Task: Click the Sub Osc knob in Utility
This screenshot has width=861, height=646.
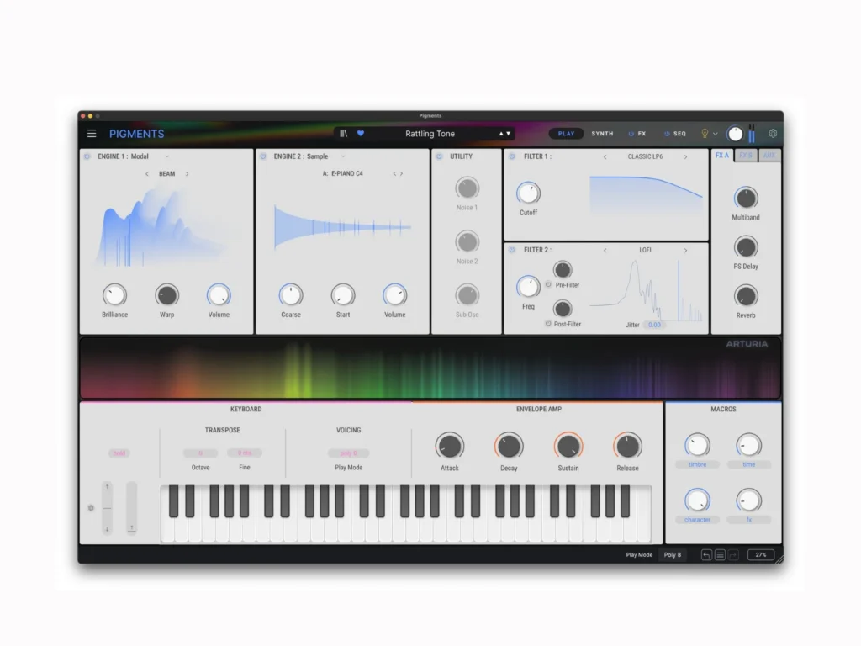Action: [x=467, y=295]
